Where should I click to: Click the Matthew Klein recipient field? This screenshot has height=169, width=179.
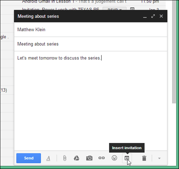(x=91, y=30)
